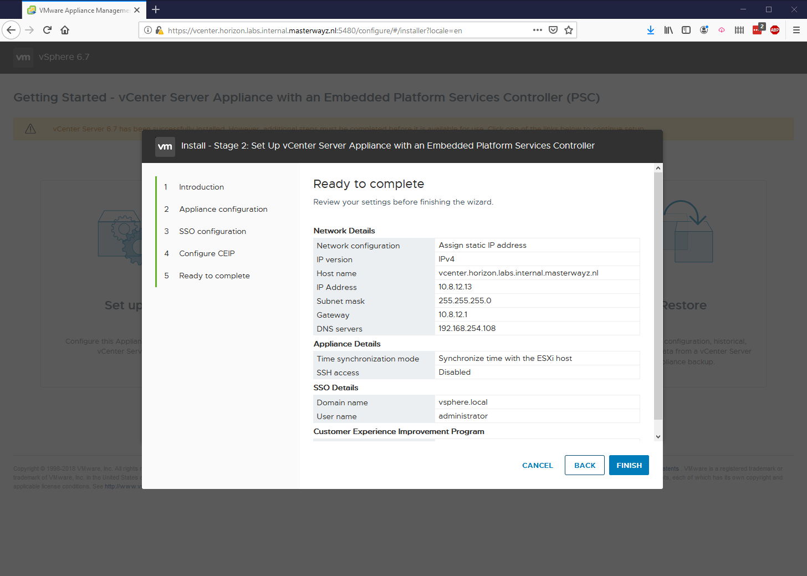This screenshot has width=807, height=576.
Task: Click the FINISH button
Action: pyautogui.click(x=629, y=465)
